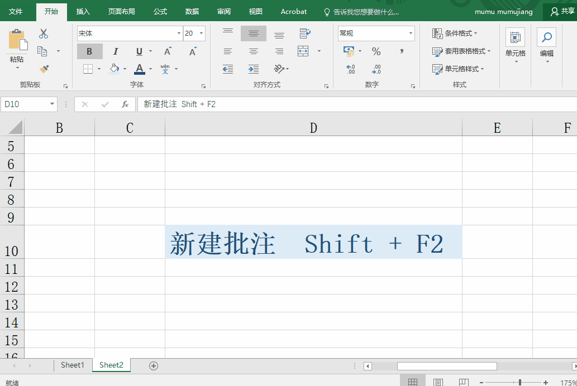This screenshot has height=386, width=577.
Task: Click the Cut scissors icon
Action: pyautogui.click(x=44, y=33)
